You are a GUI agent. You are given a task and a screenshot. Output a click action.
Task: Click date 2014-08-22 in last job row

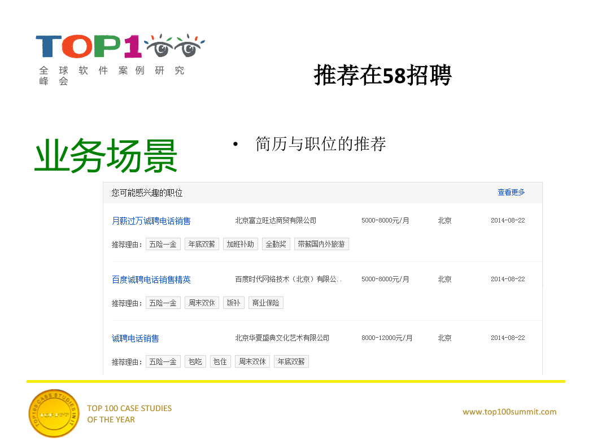click(x=508, y=338)
